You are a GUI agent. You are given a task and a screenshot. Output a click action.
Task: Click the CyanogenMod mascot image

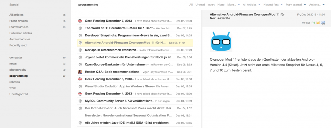tap(221, 42)
